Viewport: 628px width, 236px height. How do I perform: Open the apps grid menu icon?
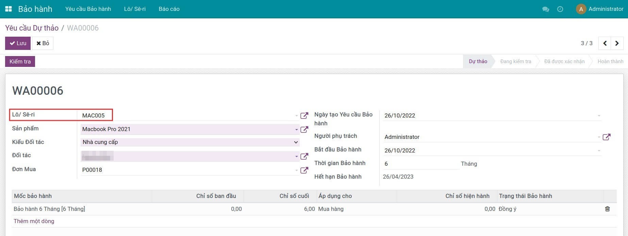9,9
